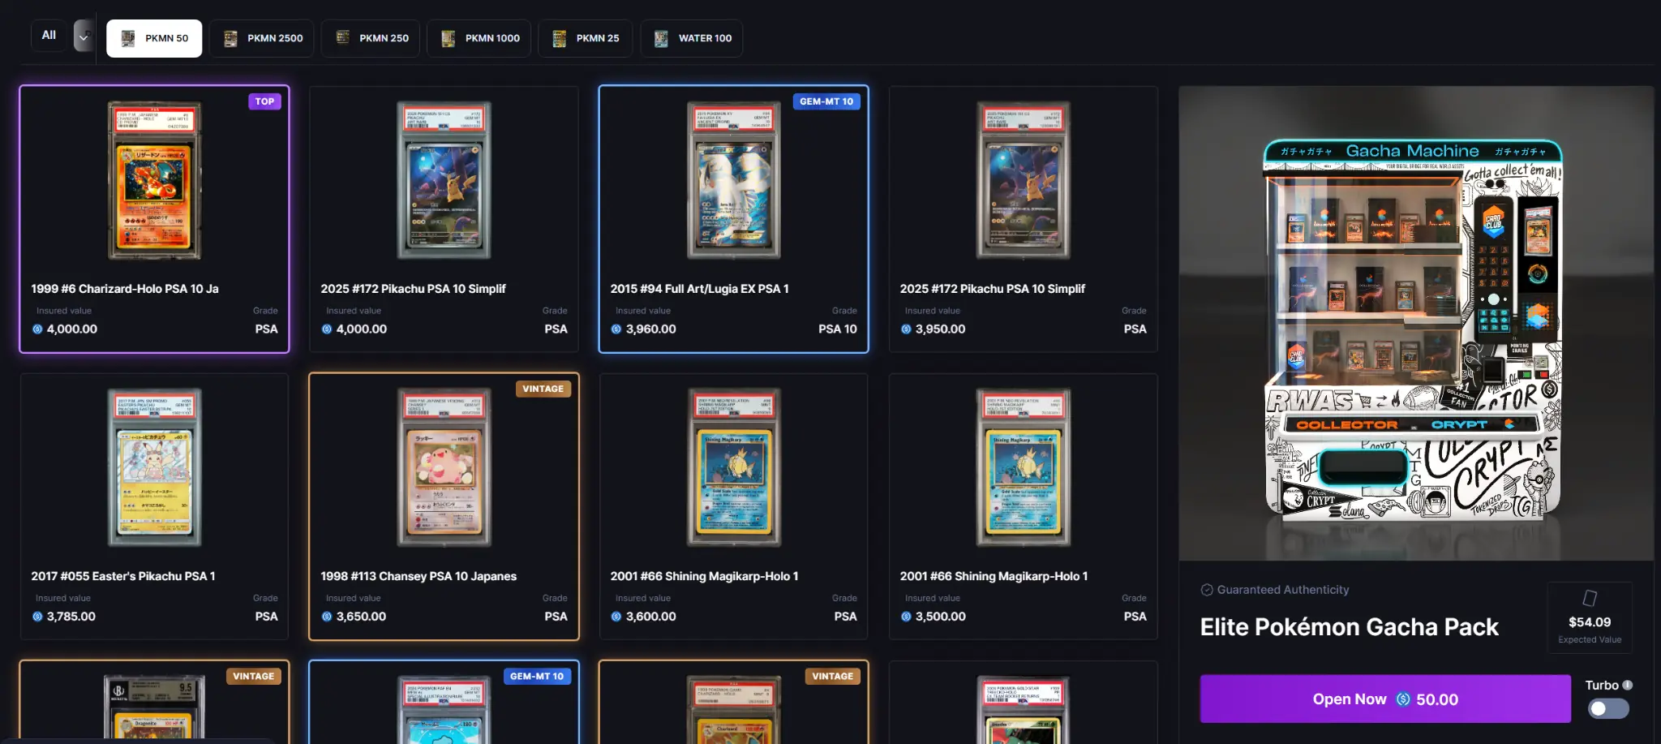Viewport: 1661px width, 744px height.
Task: Click the "$54.09" expected value
Action: pos(1590,622)
